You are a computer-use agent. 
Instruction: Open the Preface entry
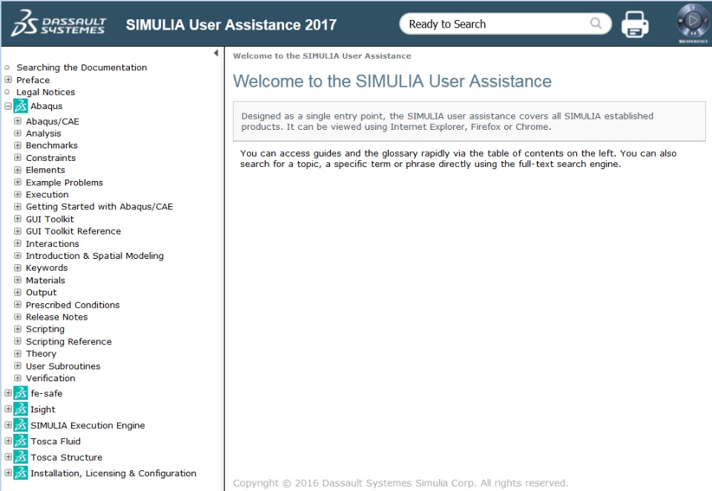(33, 79)
